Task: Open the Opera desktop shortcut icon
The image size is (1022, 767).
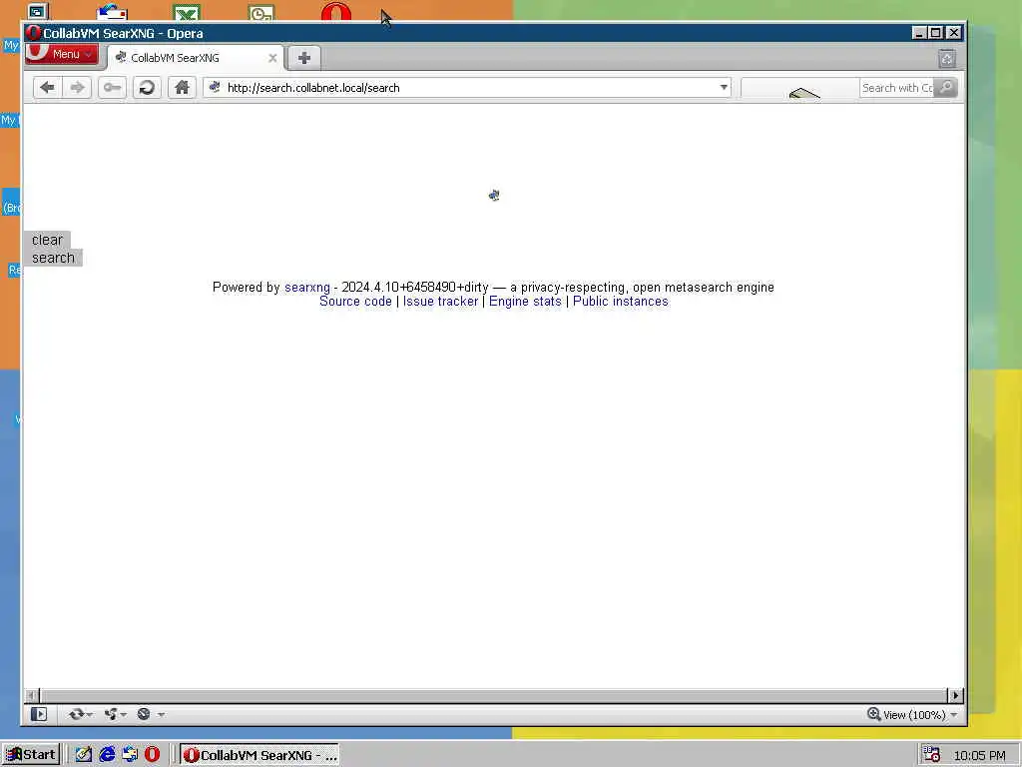Action: 336,12
